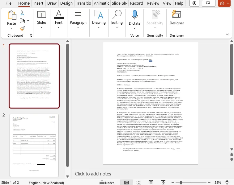
Task: Click Slide 1 of 2 status text
Action: (10, 183)
